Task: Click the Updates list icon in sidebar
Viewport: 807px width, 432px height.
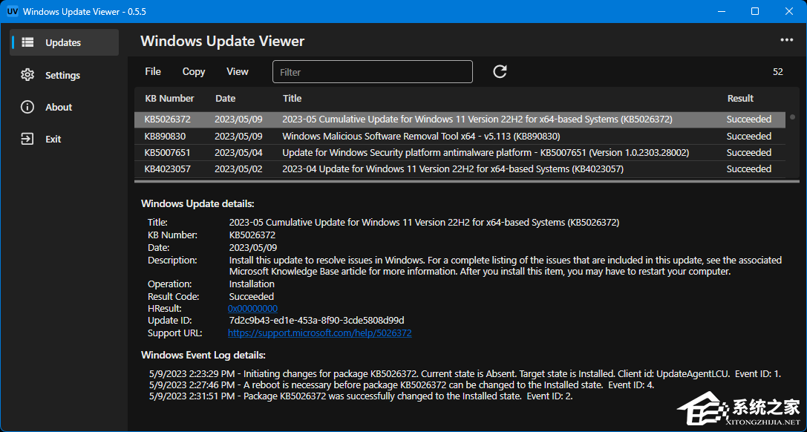Action: [27, 42]
